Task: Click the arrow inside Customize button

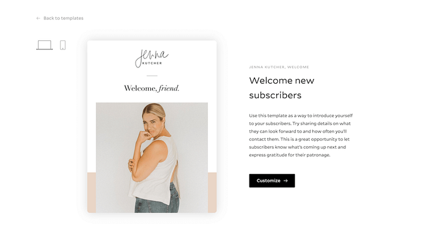Action: tap(286, 181)
